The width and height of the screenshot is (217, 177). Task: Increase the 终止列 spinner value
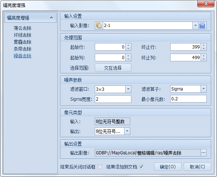click(204, 56)
